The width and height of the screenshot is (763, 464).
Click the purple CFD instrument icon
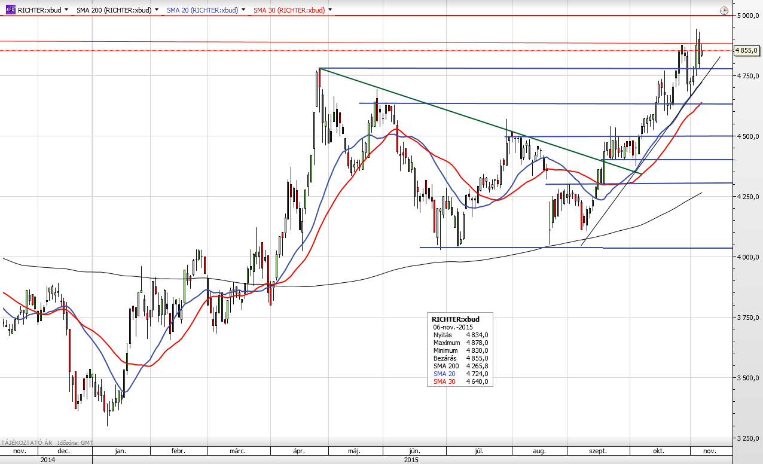coord(11,10)
